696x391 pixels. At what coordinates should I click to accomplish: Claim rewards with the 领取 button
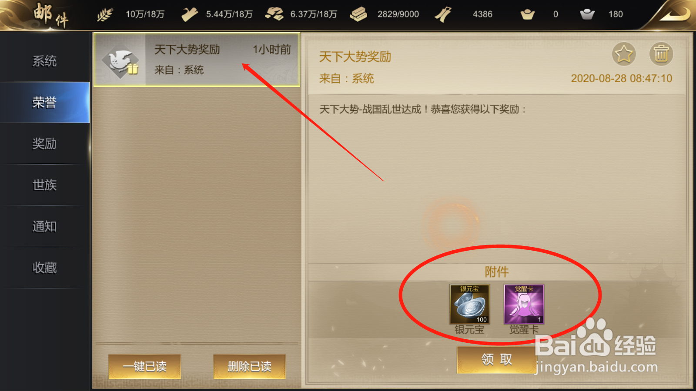[497, 360]
